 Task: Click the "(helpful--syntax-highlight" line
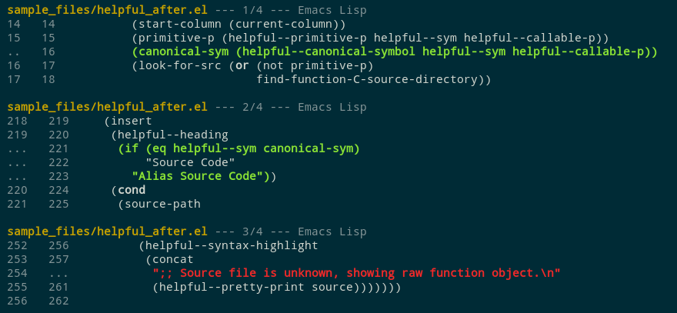pyautogui.click(x=228, y=245)
